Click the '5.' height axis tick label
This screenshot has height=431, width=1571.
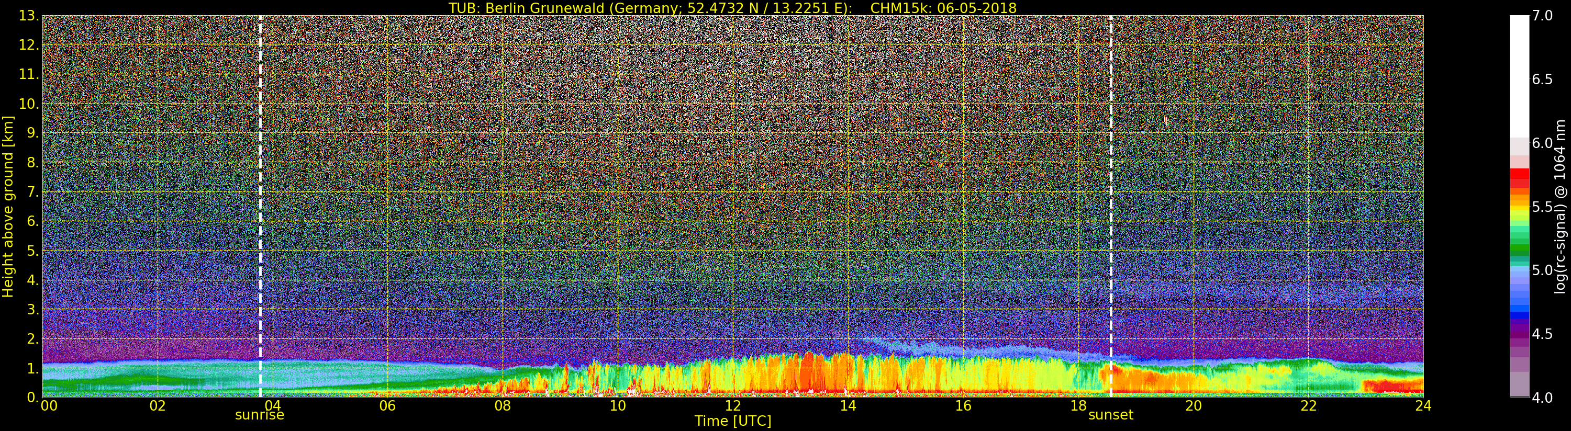click(x=32, y=251)
